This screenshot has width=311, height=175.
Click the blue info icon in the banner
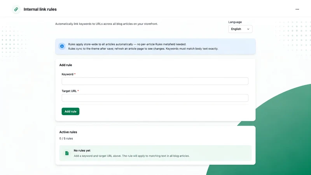(x=62, y=46)
